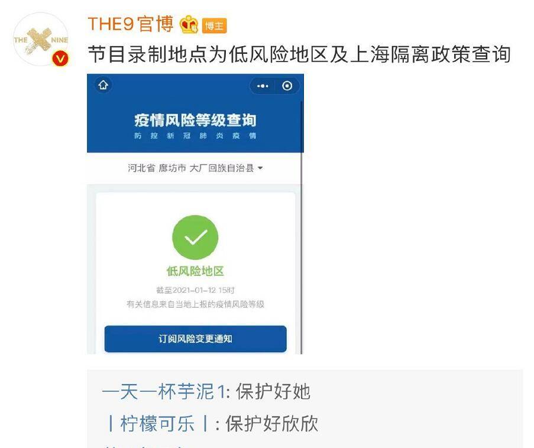Tap comment text 保护好她
The image size is (534, 448).
click(x=273, y=391)
